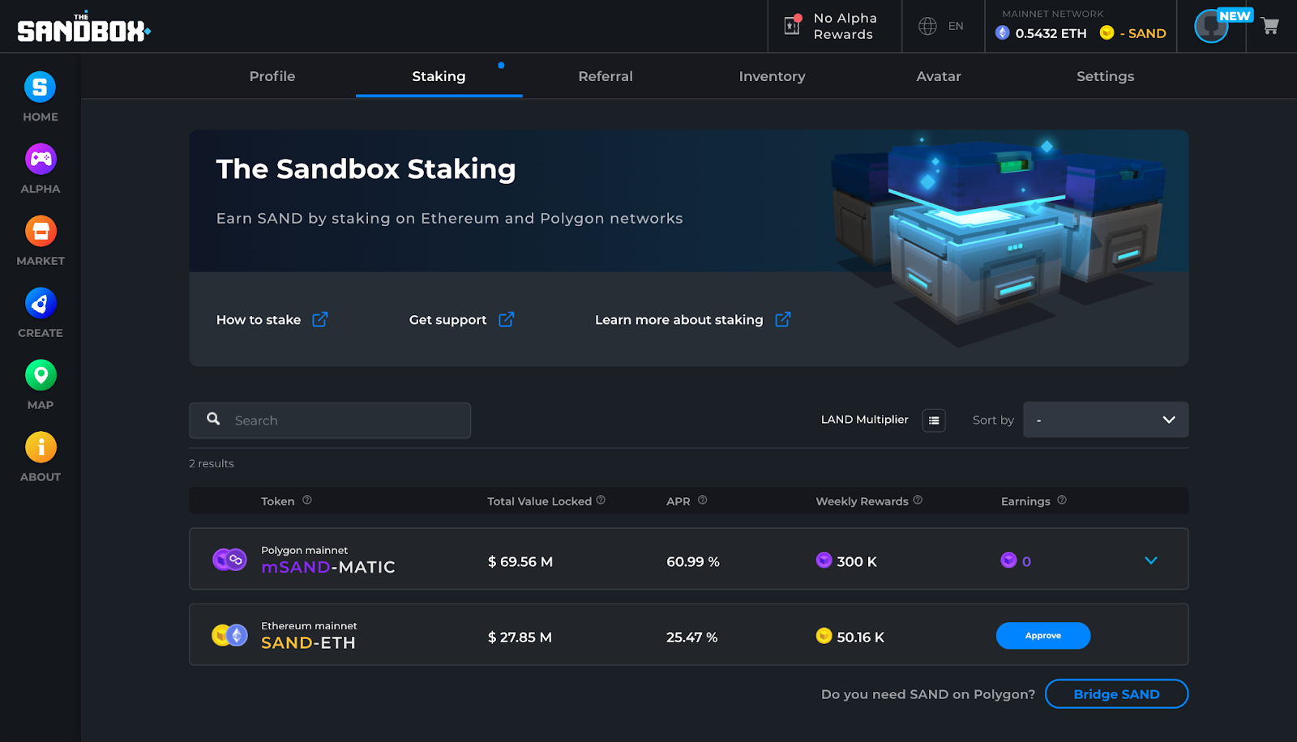This screenshot has height=742, width=1297.
Task: Click the Earnings column header
Action: click(x=1025, y=501)
